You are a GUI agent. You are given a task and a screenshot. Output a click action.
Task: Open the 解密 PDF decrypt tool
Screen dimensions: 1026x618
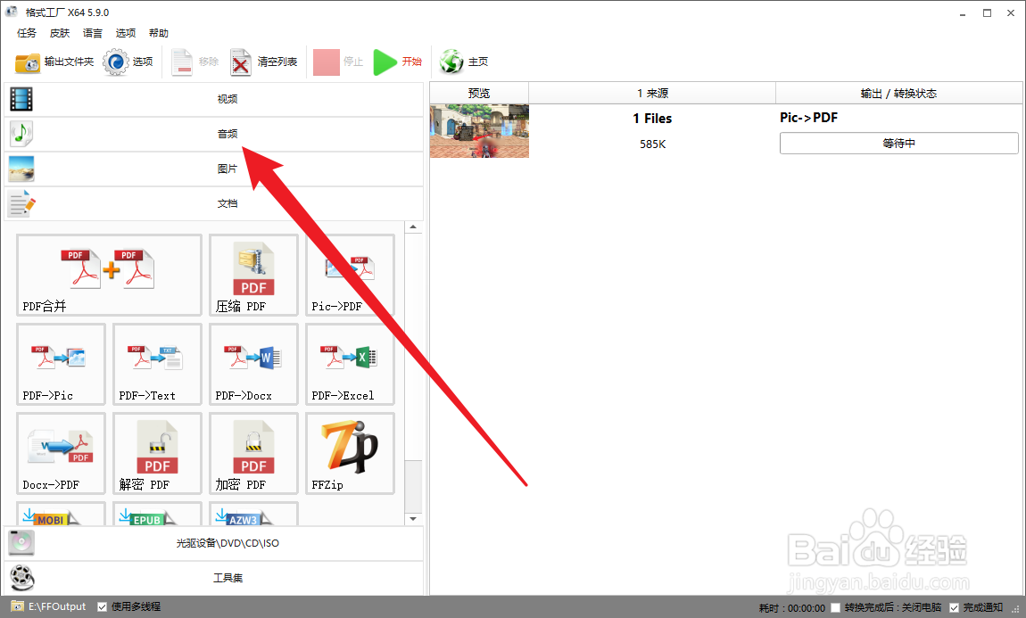tap(157, 453)
